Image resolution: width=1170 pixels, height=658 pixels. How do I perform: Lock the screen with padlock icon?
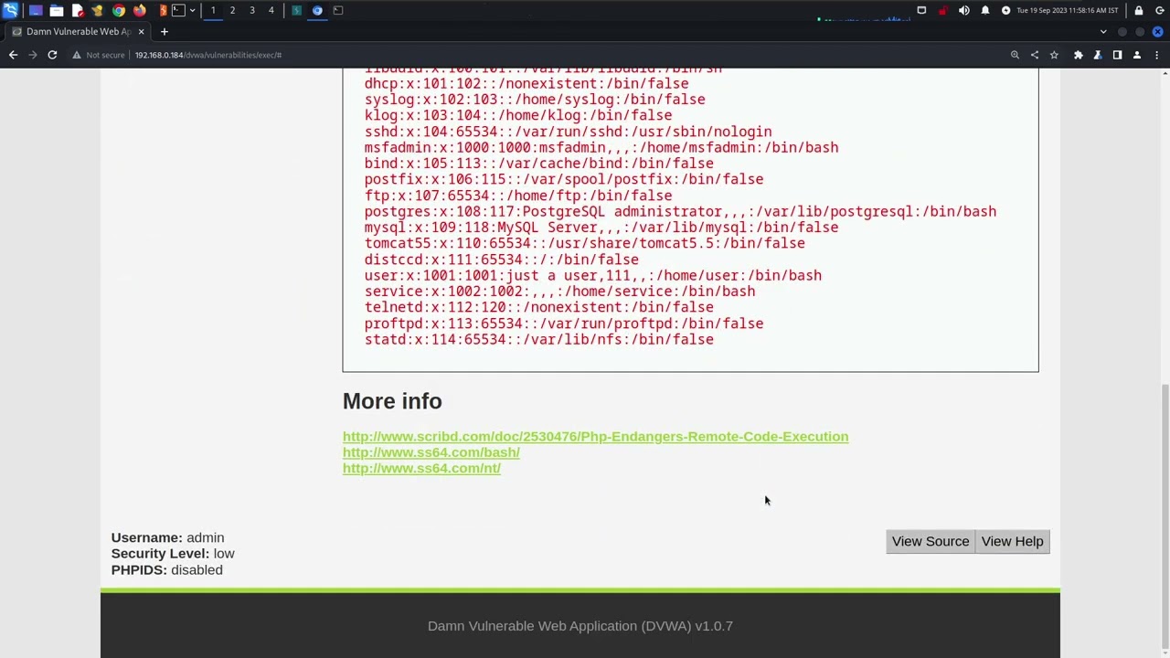coord(1139,10)
